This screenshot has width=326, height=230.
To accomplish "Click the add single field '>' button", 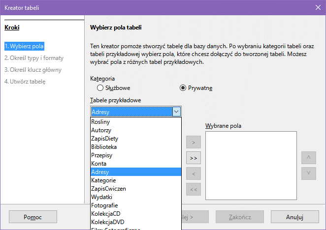I will (193, 143).
